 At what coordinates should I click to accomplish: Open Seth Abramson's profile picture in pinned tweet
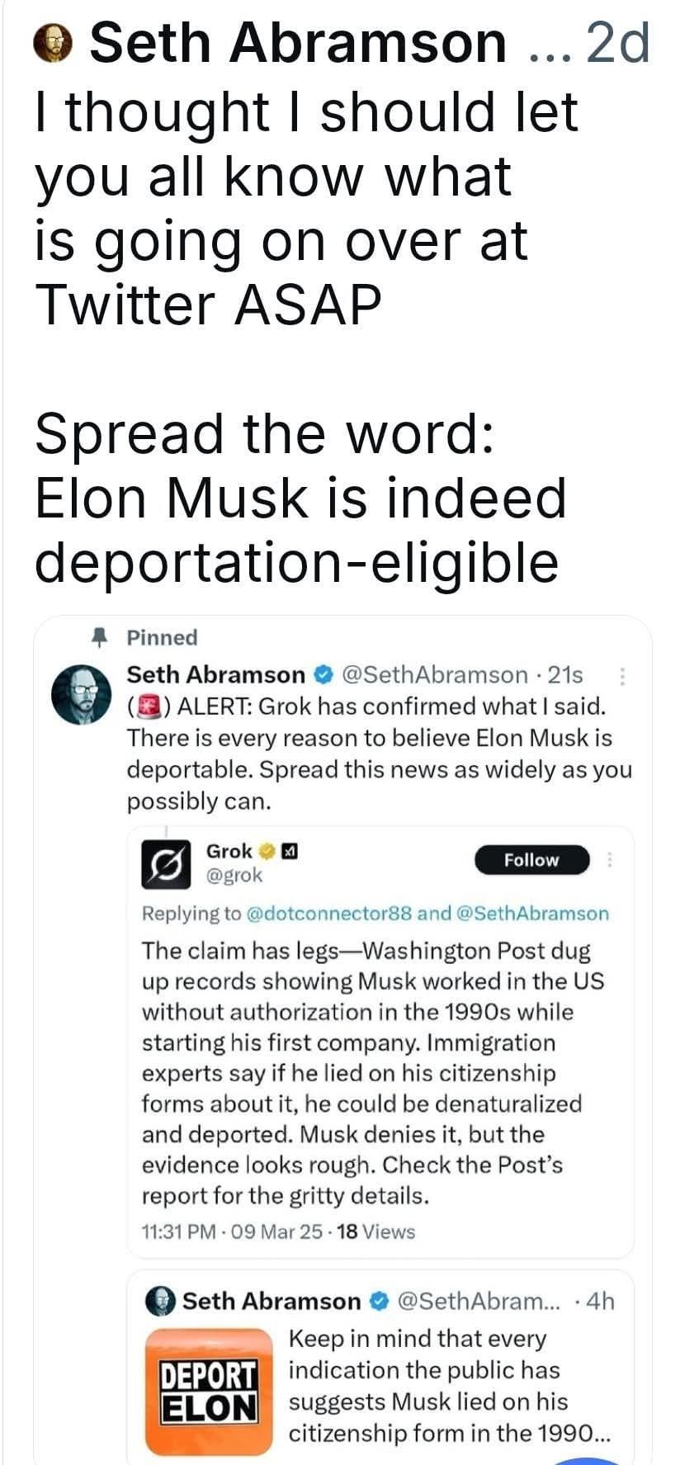[81, 693]
